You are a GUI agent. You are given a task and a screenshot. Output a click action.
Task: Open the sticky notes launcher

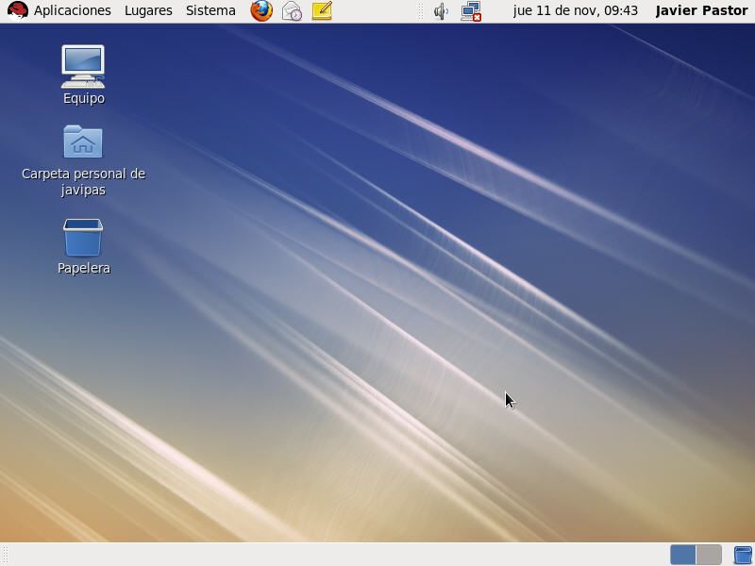[322, 10]
